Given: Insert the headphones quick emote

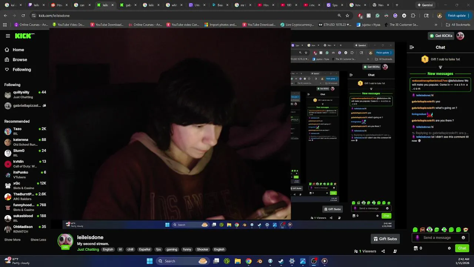Looking at the screenshot, I should click(x=430, y=230).
